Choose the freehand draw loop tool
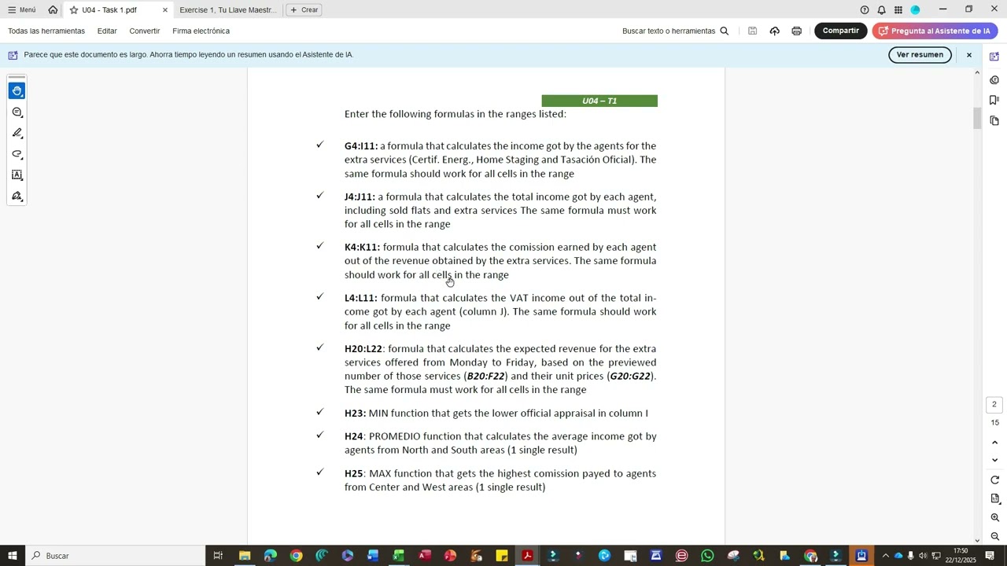 pos(17,154)
